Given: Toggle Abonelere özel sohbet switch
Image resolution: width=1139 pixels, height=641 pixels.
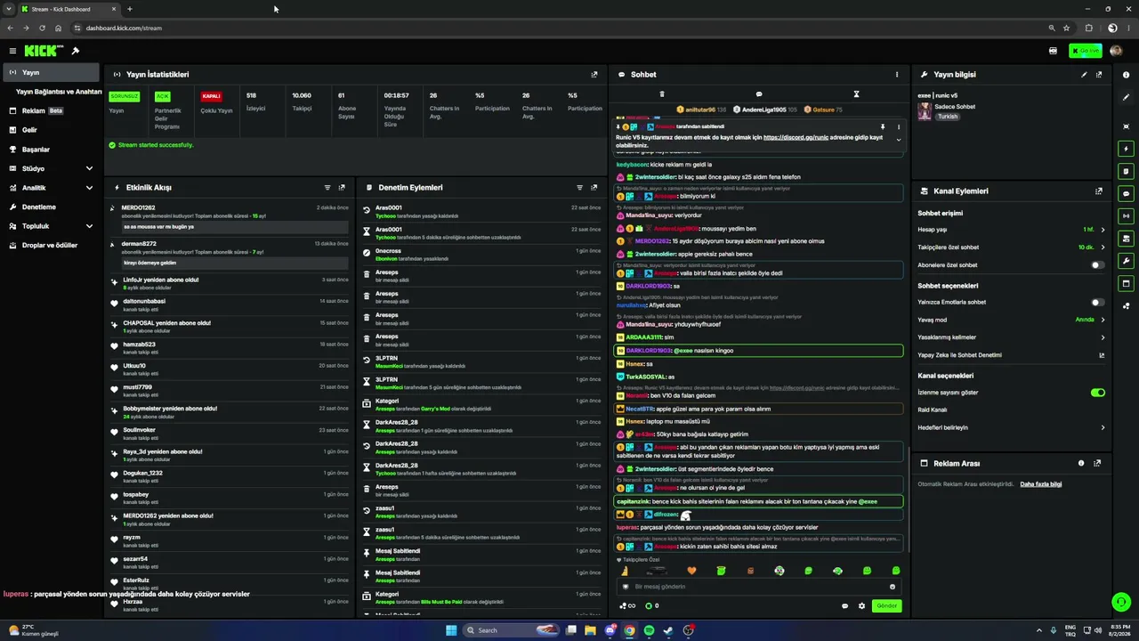Looking at the screenshot, I should 1098,265.
